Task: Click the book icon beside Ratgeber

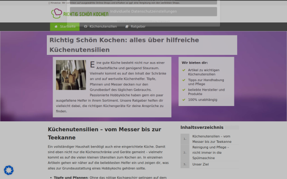Action: point(127,26)
